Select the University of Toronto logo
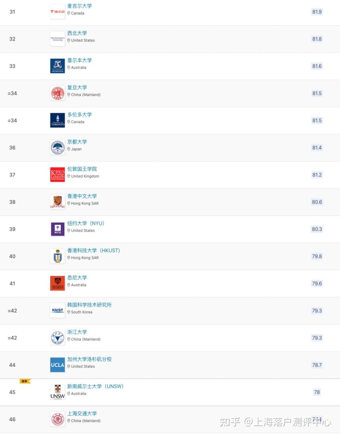The height and width of the screenshot is (436, 340). point(57,120)
